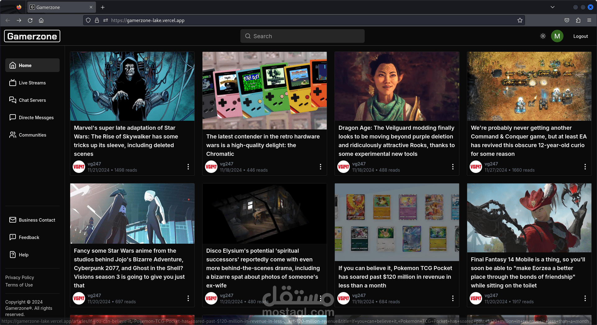Screen dimensions: 597x325
Task: Open options menu for Dragon Age Veilguard article
Action: [x=453, y=167]
